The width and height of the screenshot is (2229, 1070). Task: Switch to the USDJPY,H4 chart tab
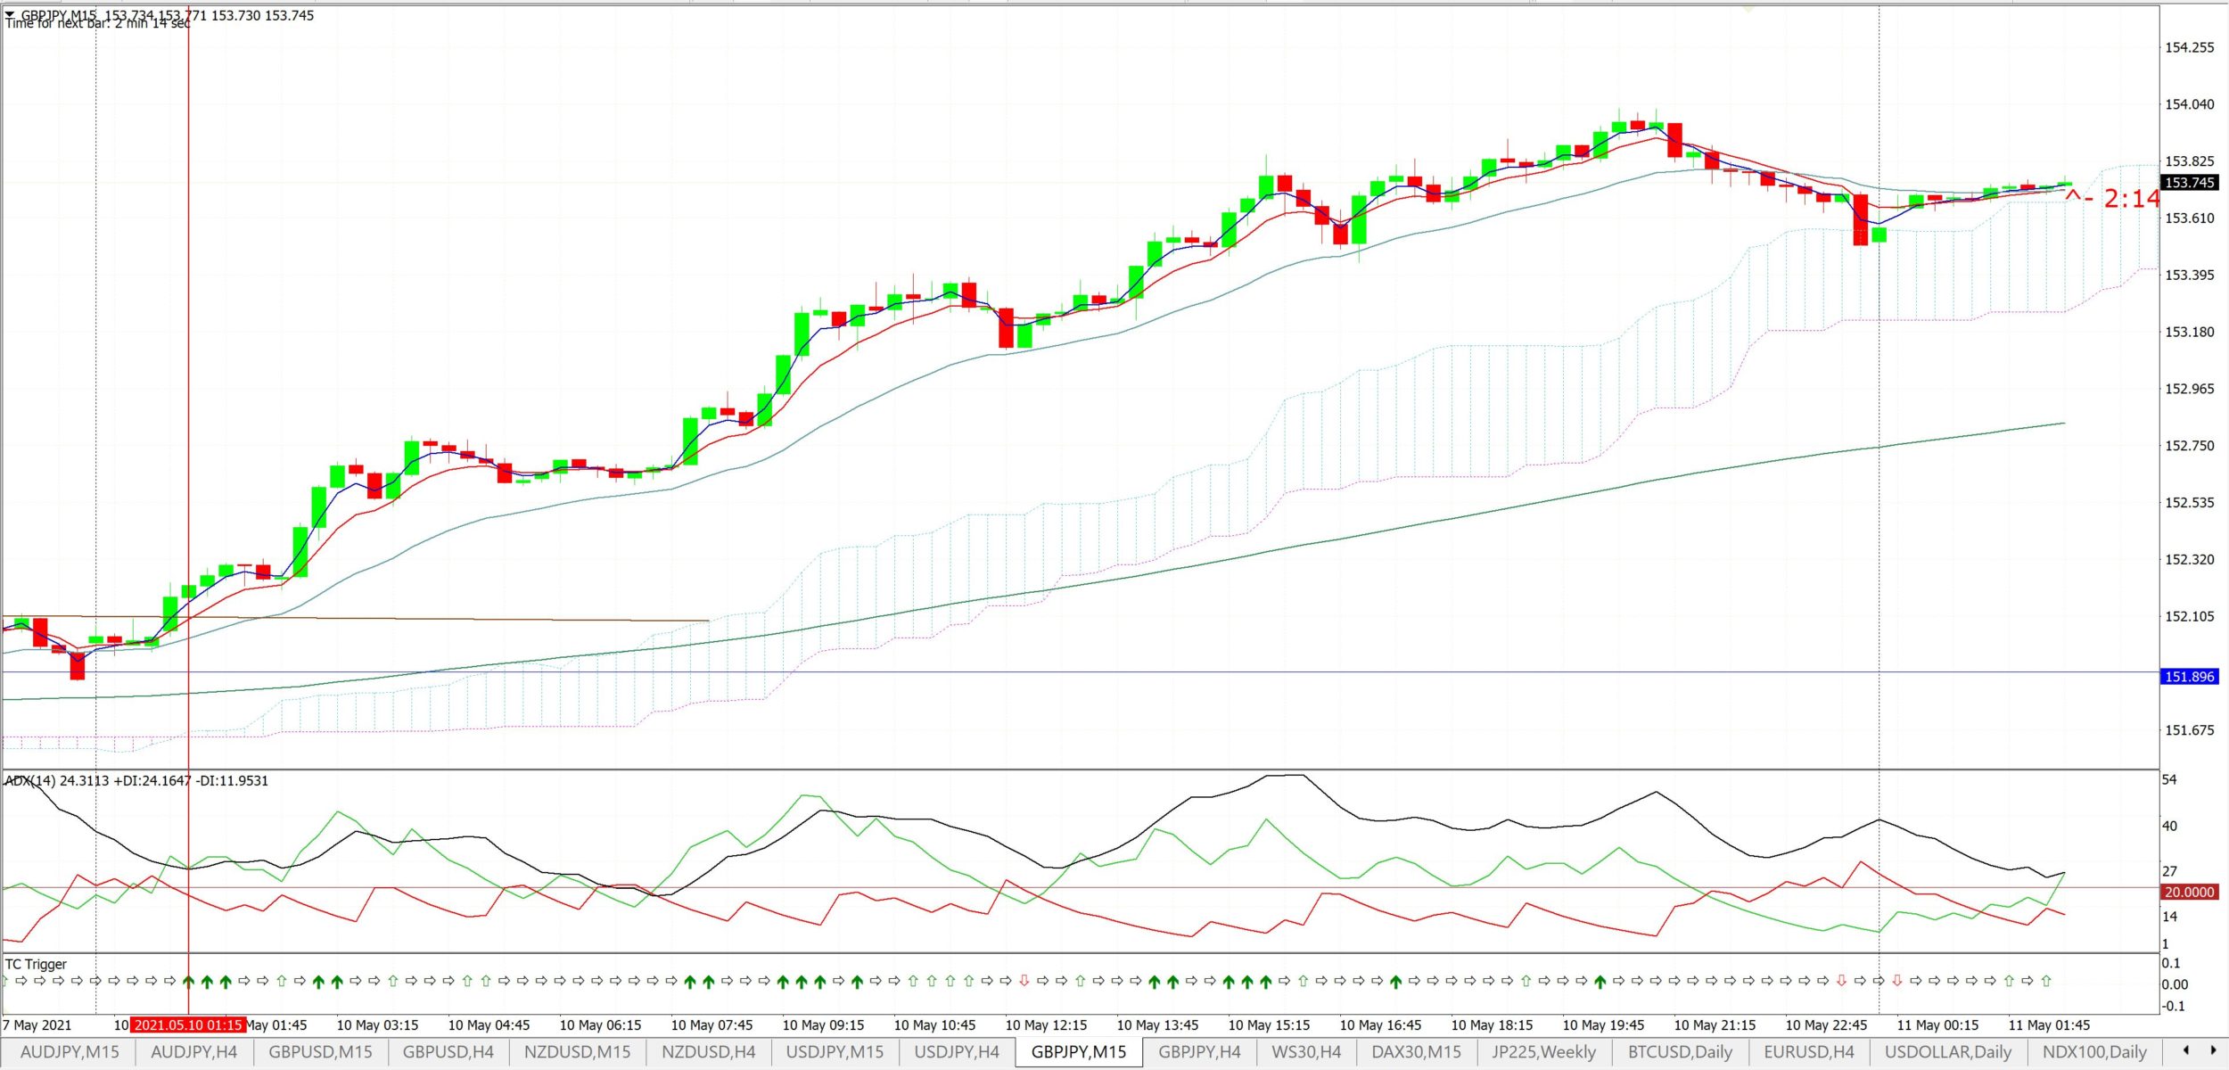[x=957, y=1052]
